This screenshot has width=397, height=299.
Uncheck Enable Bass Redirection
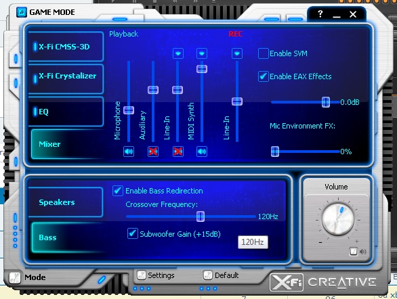pyautogui.click(x=118, y=191)
